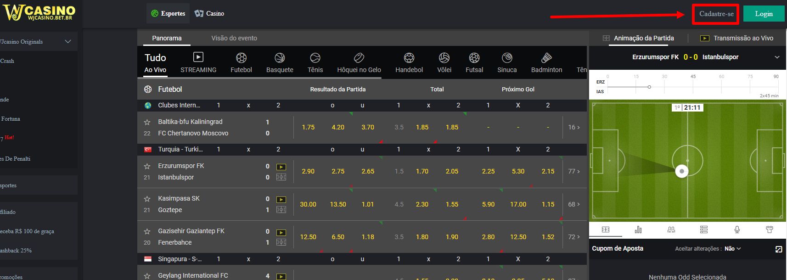This screenshot has height=280, width=787.
Task: Change the Aceitar alterações dropdown
Action: point(733,249)
